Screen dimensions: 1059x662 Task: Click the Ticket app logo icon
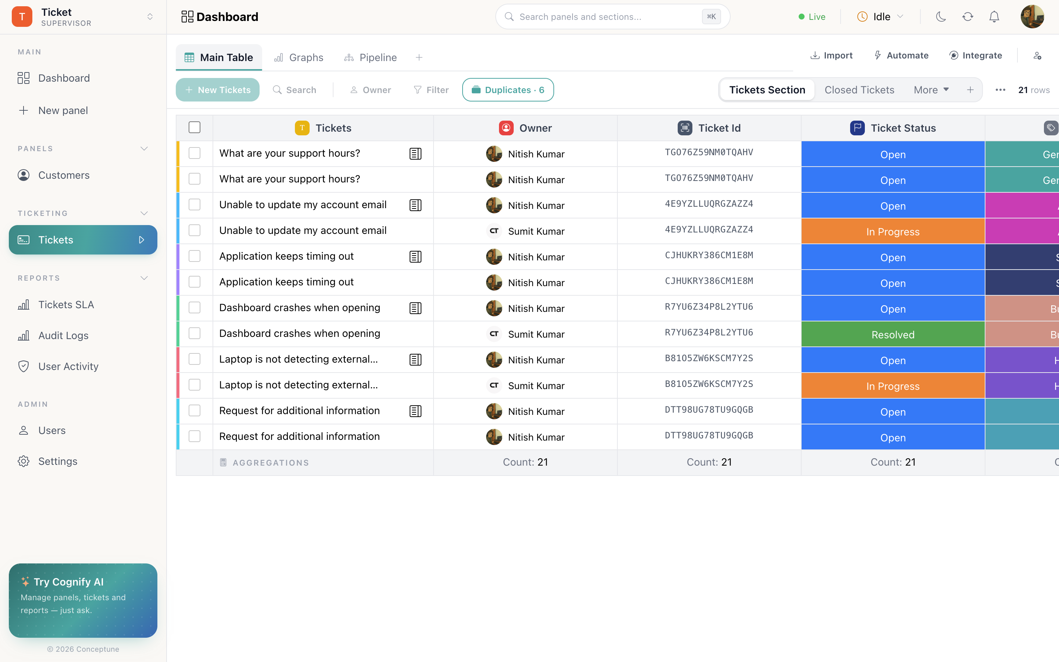(22, 17)
